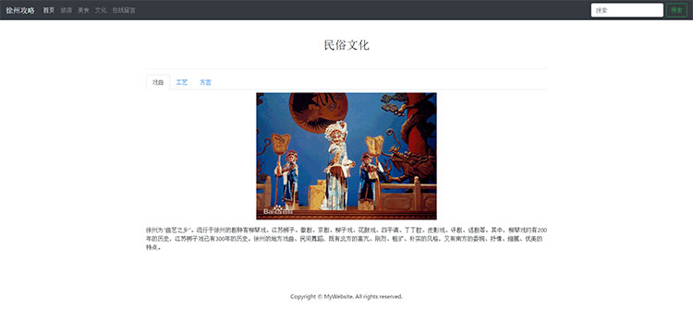Viewport: 693px width, 332px height.
Task: Click the 民俗文化 page heading
Action: (346, 45)
